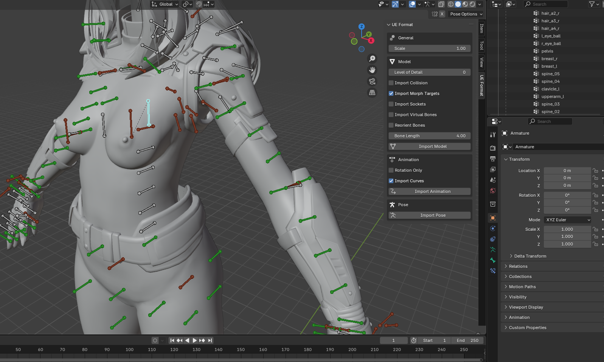Select the pan hand viewport icon
Image resolution: width=604 pixels, height=362 pixels.
[372, 70]
